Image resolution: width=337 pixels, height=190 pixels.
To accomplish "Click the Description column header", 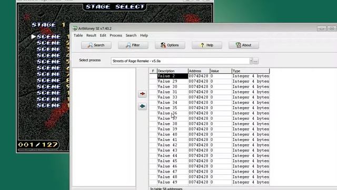I will (x=173, y=71).
